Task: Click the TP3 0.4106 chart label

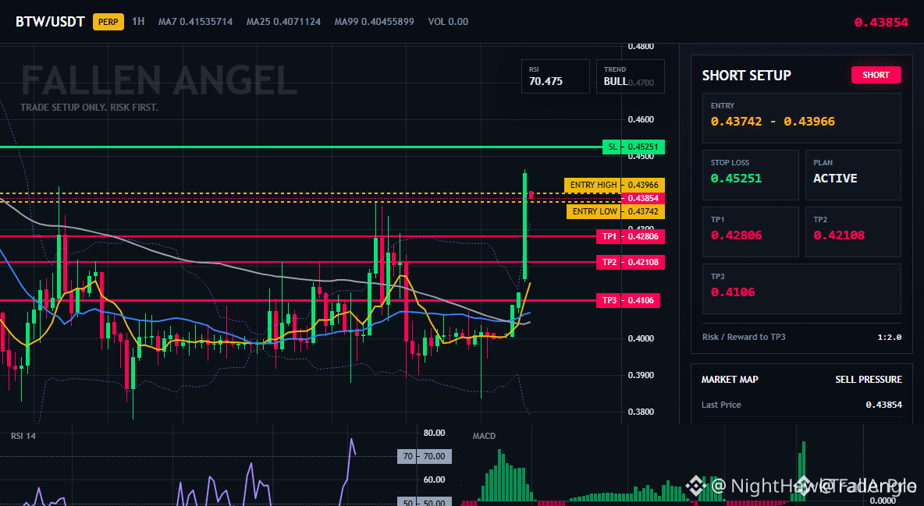Action: pos(628,300)
